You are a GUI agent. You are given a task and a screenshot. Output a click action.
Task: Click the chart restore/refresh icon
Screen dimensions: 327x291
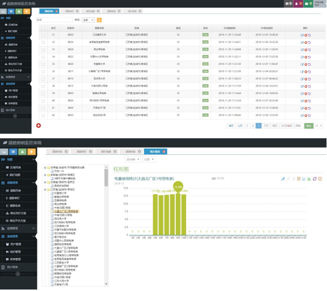click(314, 178)
